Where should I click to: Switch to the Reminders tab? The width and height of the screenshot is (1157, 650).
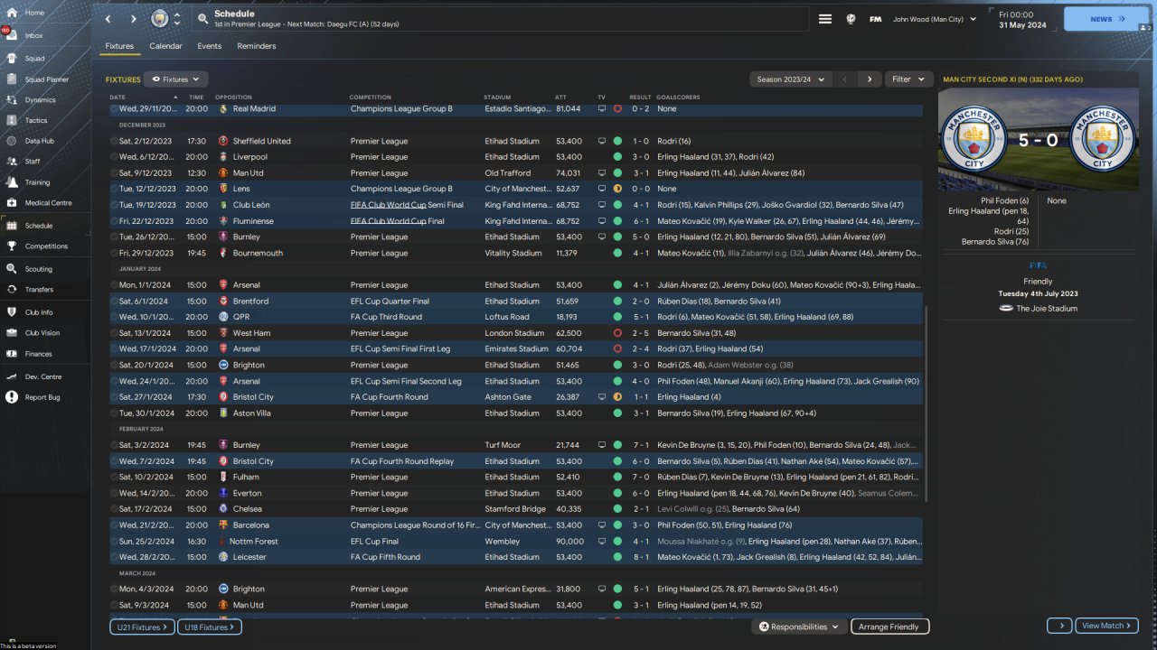coord(257,46)
